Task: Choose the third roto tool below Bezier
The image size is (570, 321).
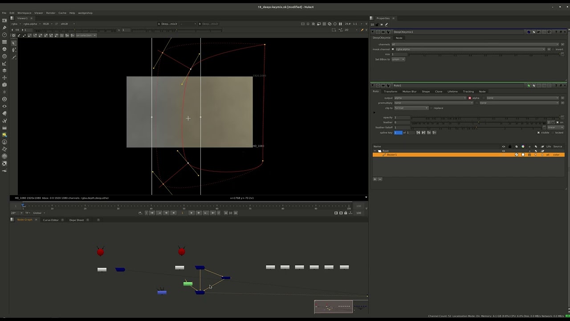Action: 14,57
